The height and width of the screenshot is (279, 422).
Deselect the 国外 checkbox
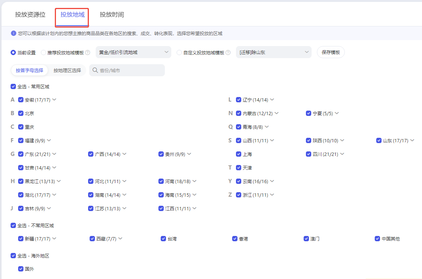[x=21, y=269]
